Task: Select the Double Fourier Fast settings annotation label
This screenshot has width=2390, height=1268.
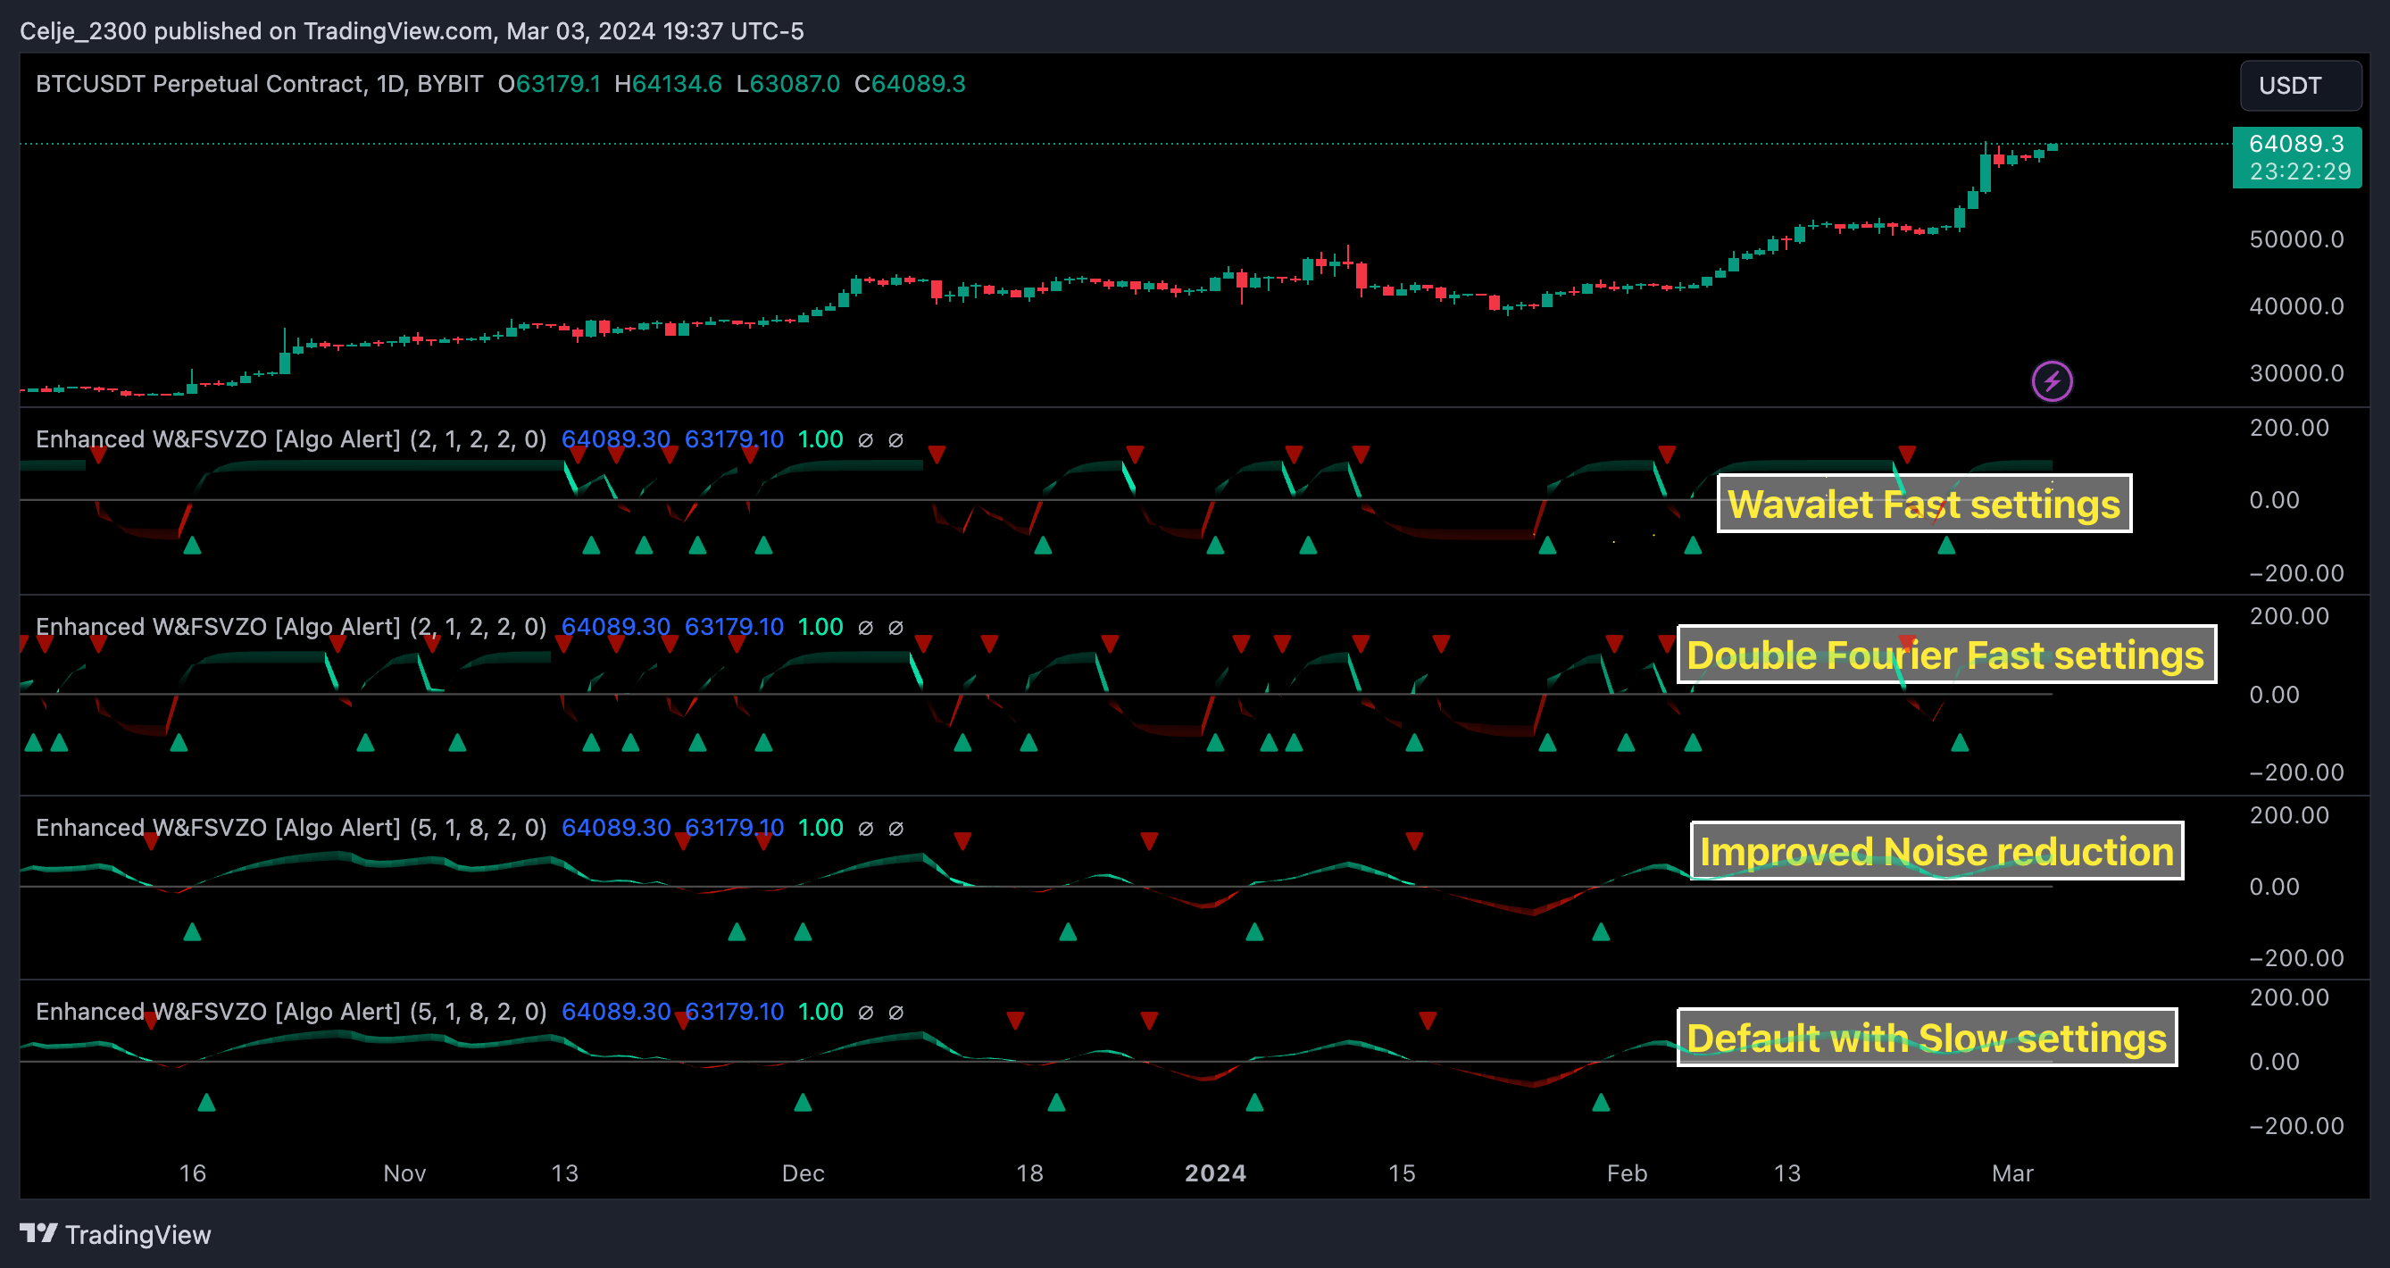Action: (1945, 655)
